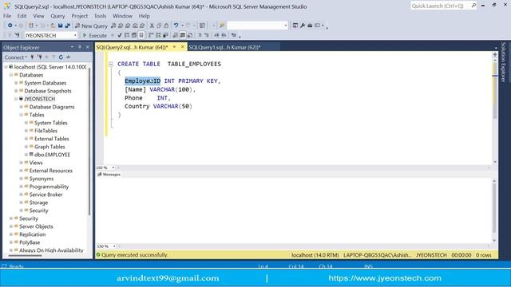
Task: Collapse the Databases tree node
Action: [x=11, y=75]
